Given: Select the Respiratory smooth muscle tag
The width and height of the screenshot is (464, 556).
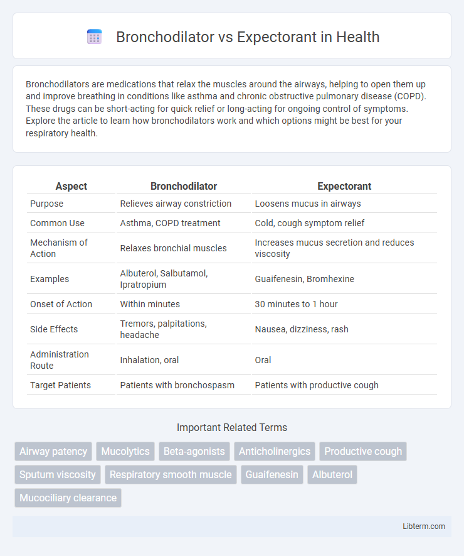Looking at the screenshot, I should tap(171, 475).
